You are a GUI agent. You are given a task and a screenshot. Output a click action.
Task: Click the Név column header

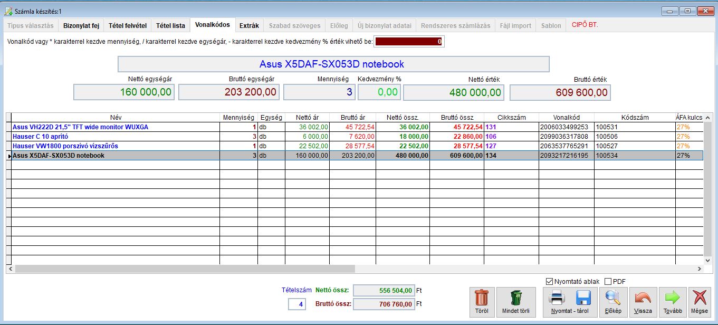click(x=116, y=117)
